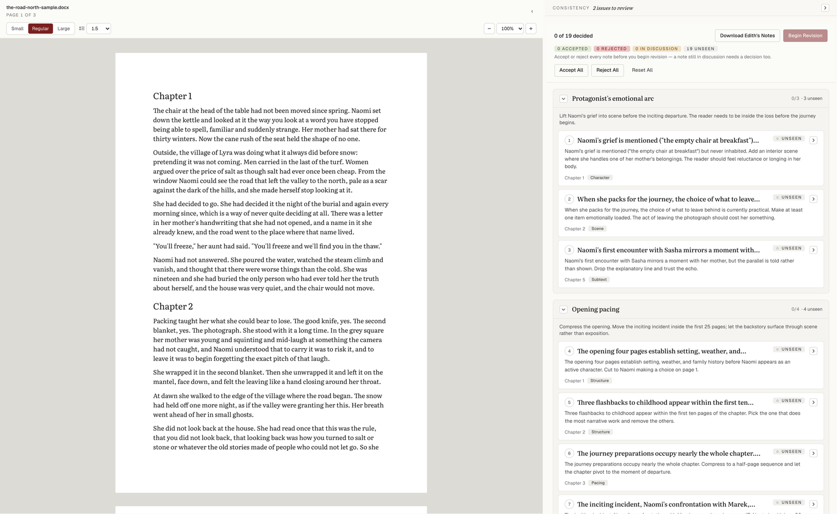Click the Chapter 2 heading in the document
837x514 pixels.
point(173,306)
